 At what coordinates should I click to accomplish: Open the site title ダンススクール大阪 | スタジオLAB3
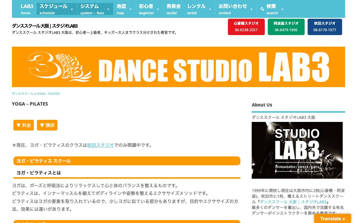point(45,26)
